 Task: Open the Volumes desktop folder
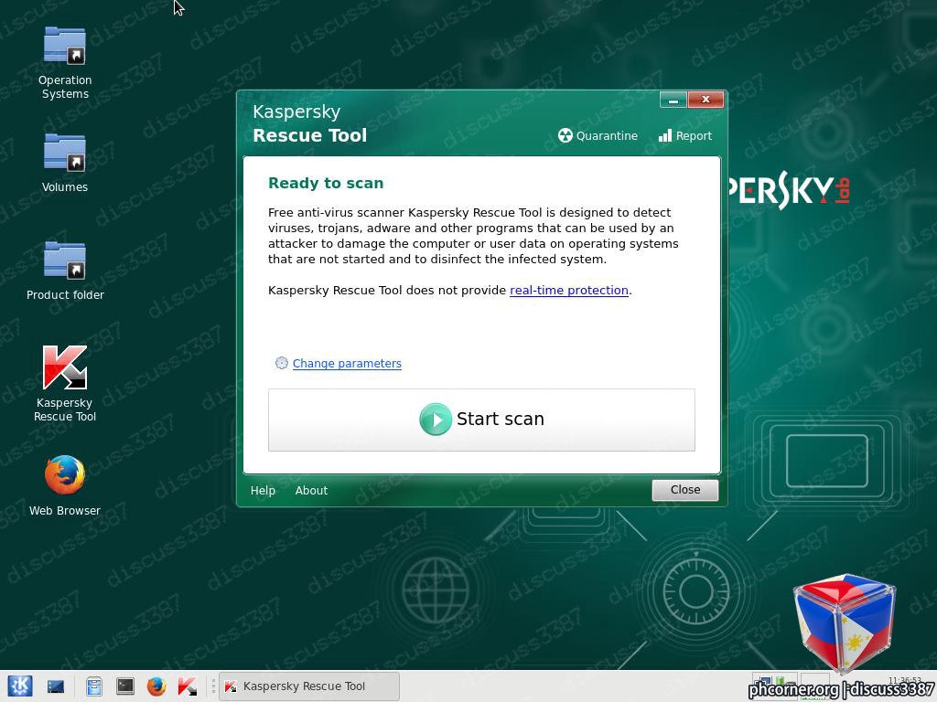[65, 163]
